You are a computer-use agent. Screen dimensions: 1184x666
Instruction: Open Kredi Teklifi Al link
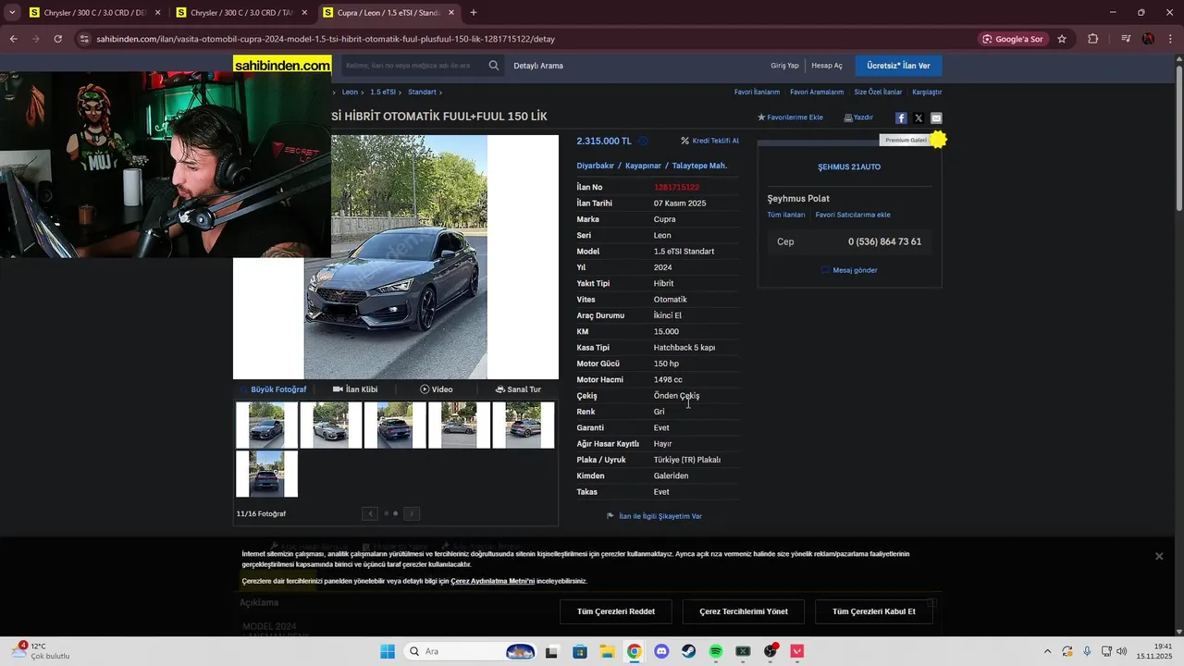pyautogui.click(x=709, y=141)
